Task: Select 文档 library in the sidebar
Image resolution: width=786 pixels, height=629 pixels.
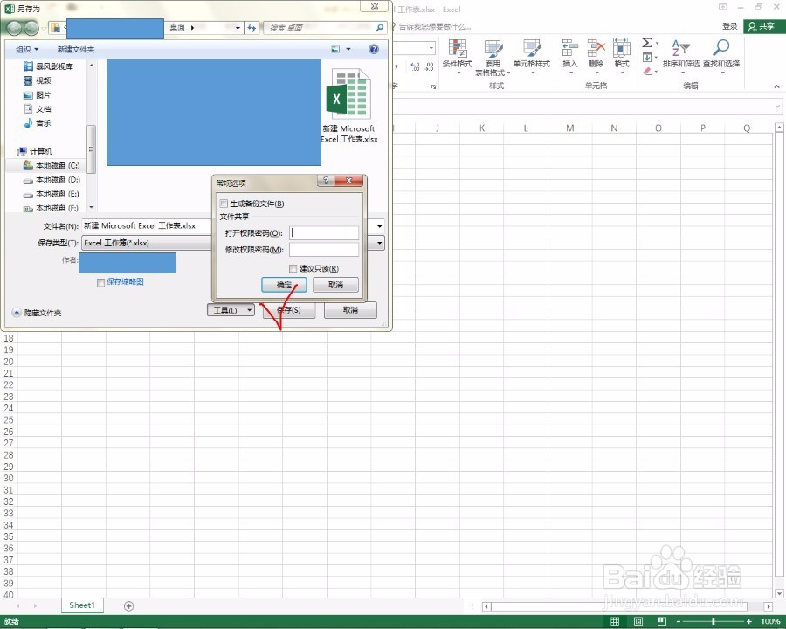Action: point(37,109)
